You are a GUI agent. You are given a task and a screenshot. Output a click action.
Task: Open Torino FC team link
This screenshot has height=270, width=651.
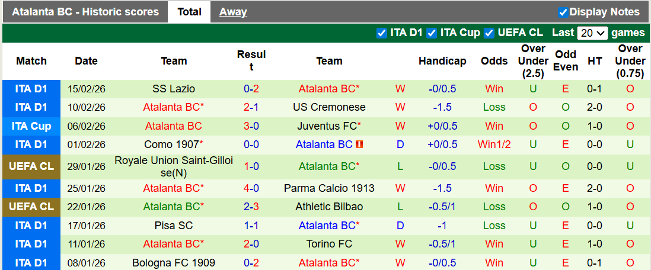[329, 244]
